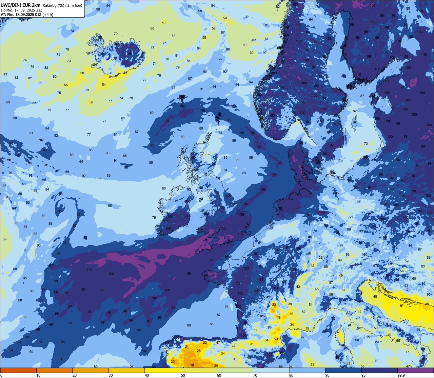Click the value 30 in southeast France
This screenshot has height=378, width=434.
click(x=291, y=314)
